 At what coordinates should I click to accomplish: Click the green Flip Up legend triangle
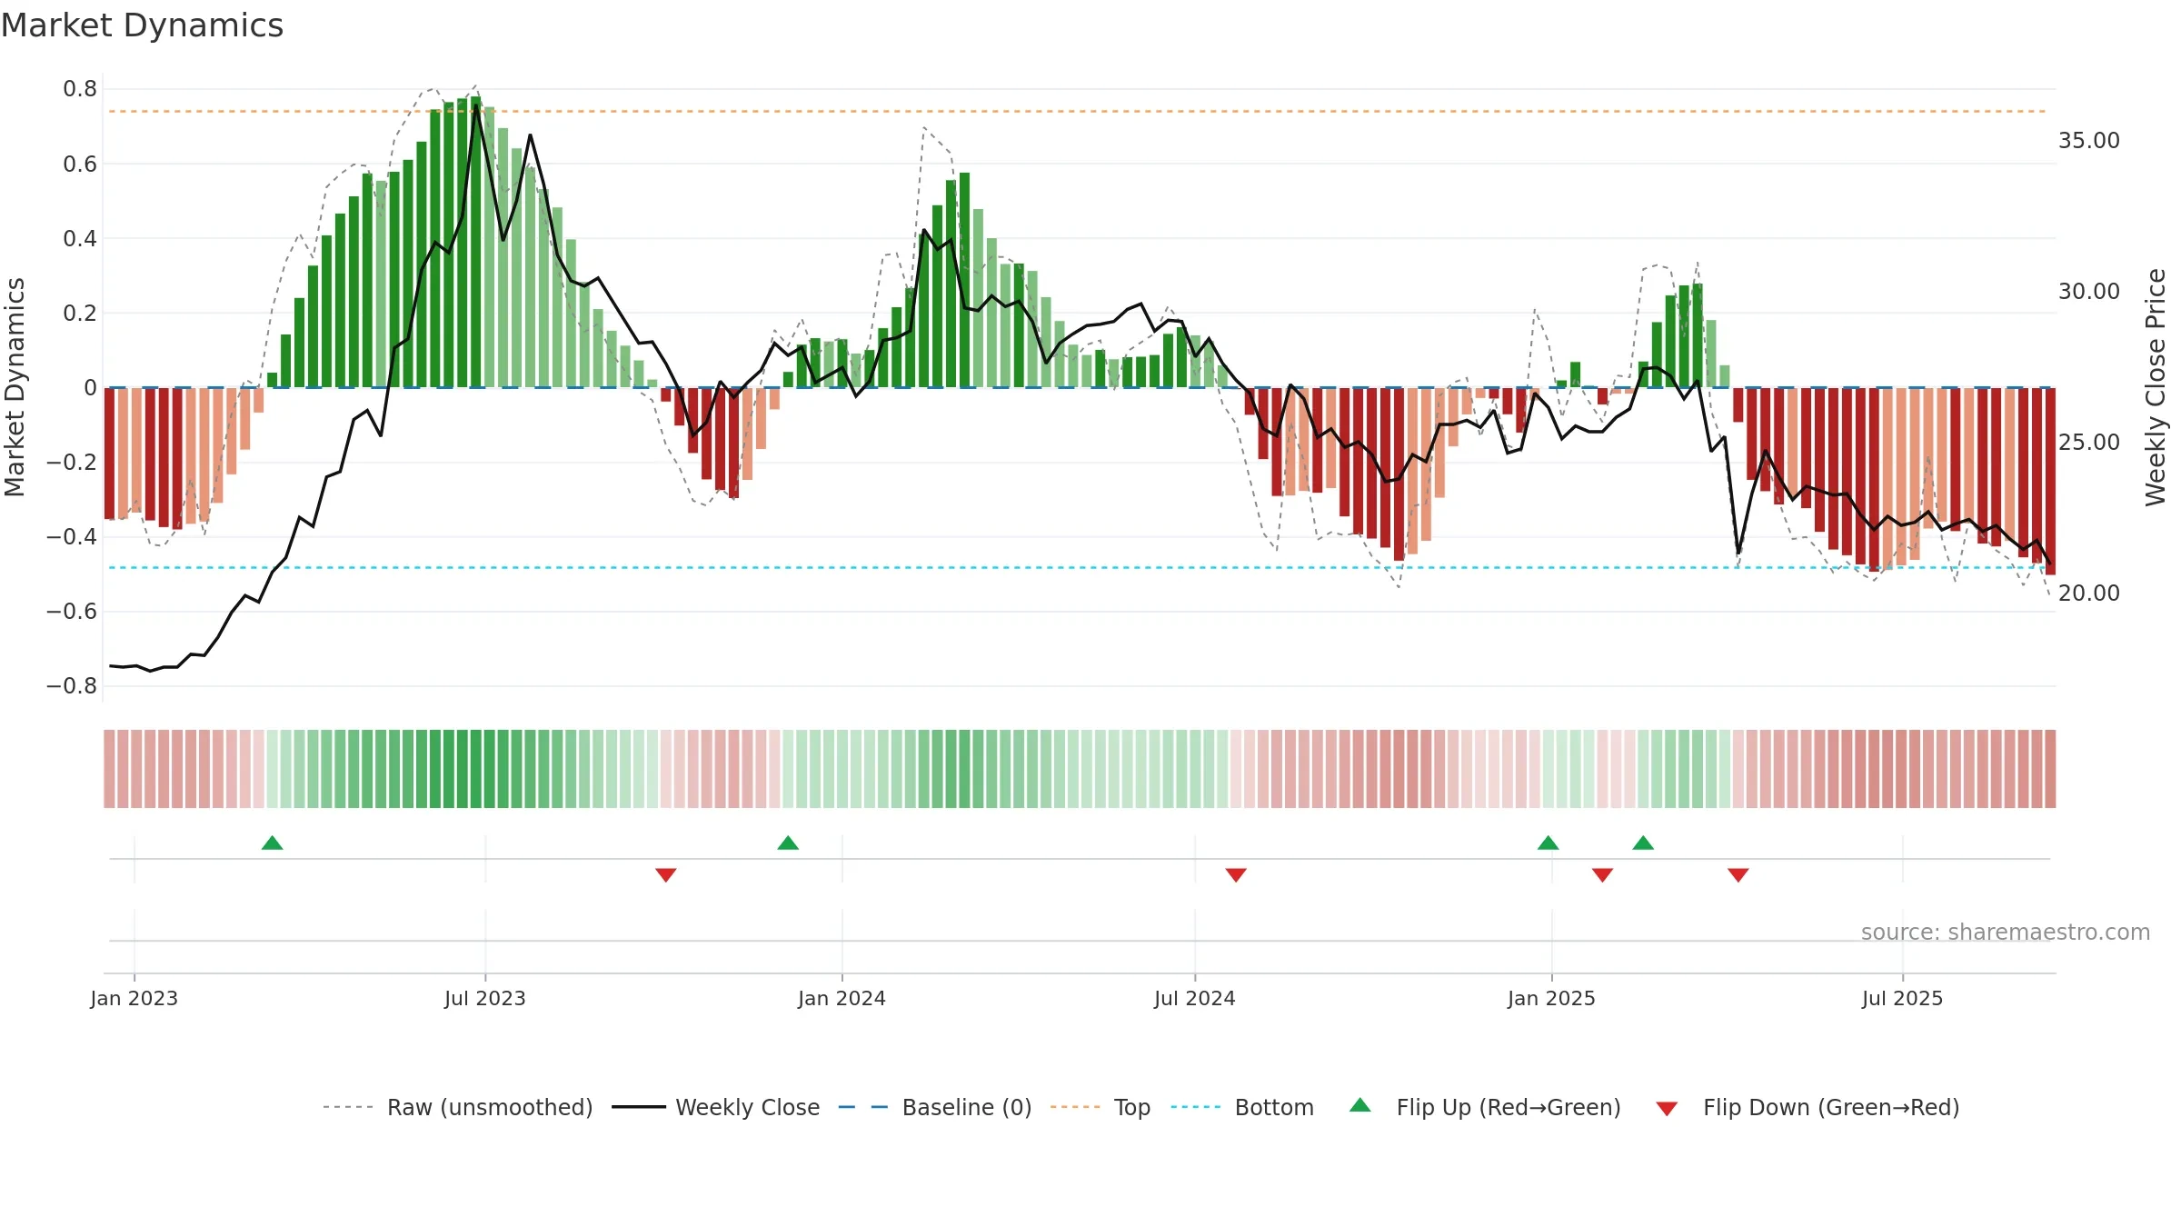click(x=1360, y=1105)
